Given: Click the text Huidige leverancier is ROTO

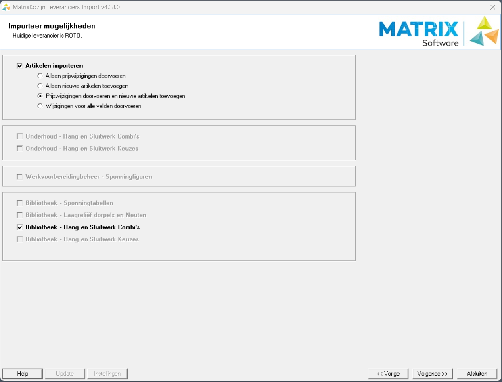Looking at the screenshot, I should [47, 36].
